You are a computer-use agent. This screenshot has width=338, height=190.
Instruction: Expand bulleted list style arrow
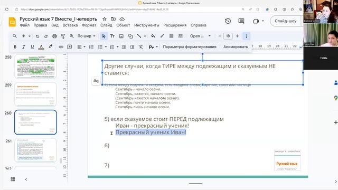[x=106, y=47]
